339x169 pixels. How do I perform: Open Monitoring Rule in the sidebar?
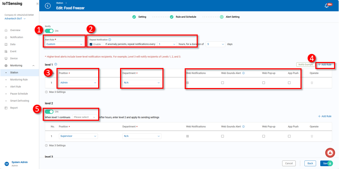coord(19,80)
